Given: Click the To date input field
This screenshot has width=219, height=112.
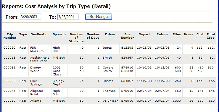Looking at the screenshot, I should (68, 17).
